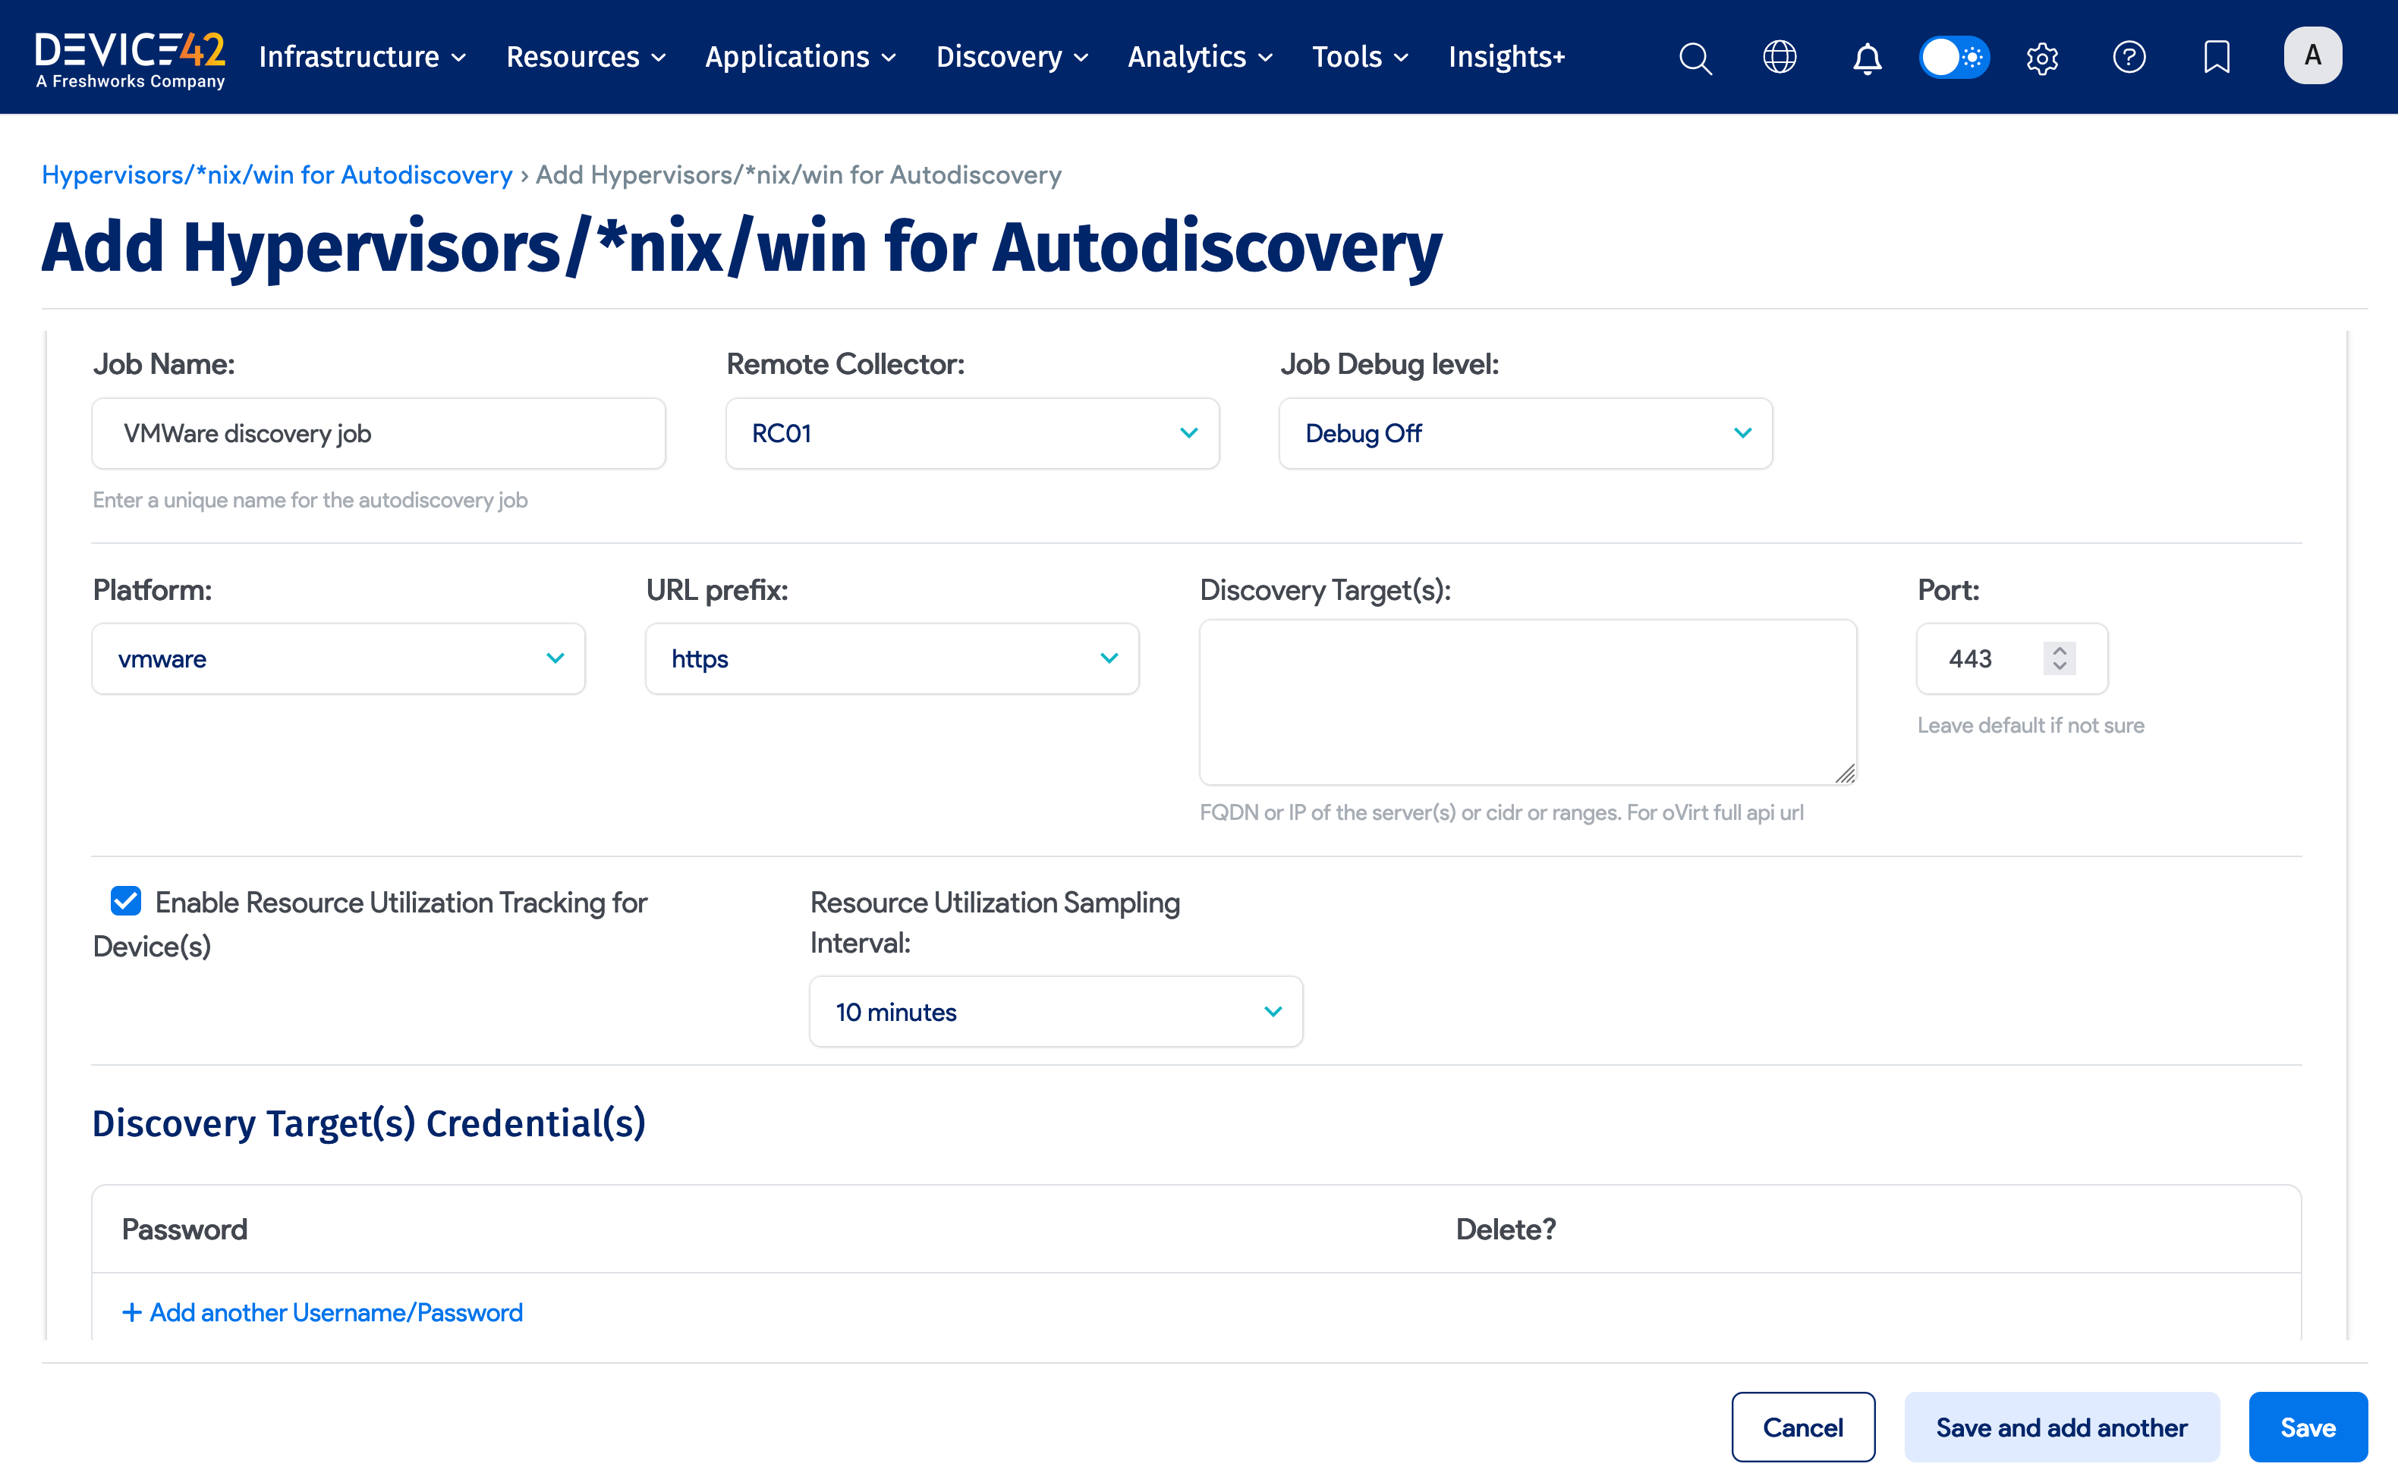Open notifications bell

(x=1866, y=58)
